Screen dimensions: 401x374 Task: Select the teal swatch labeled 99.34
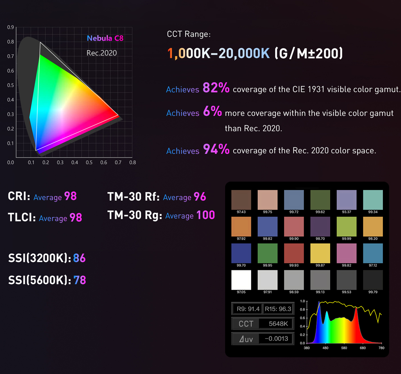(x=373, y=199)
